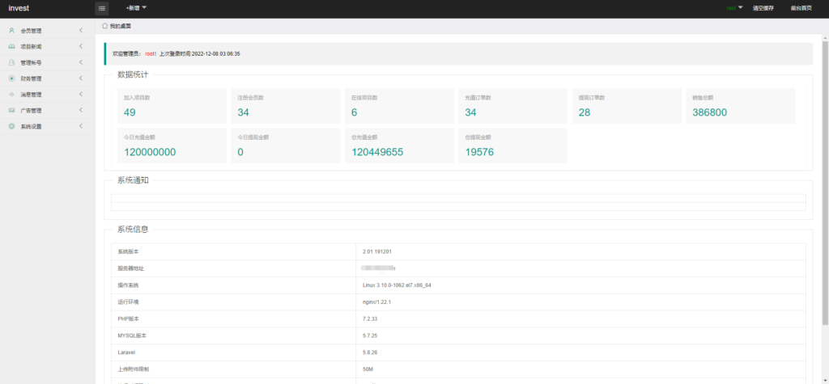829x384 pixels.
Task: Click the round icon for 财务管理
Action: click(x=11, y=78)
